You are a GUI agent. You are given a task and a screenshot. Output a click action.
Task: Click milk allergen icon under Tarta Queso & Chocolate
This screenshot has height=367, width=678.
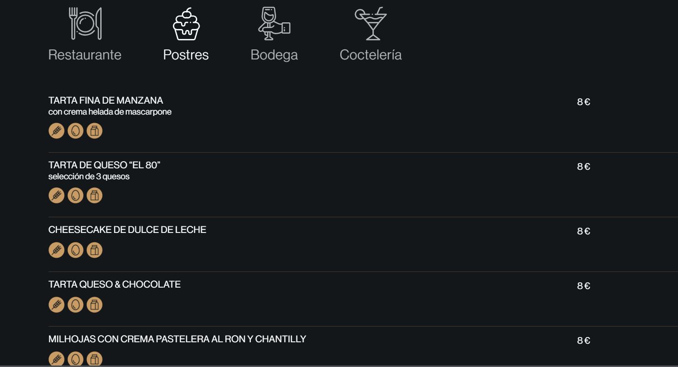point(95,305)
